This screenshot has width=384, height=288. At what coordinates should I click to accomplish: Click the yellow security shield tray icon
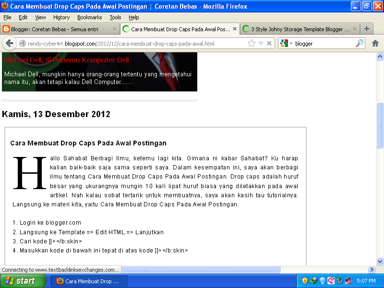[305, 281]
